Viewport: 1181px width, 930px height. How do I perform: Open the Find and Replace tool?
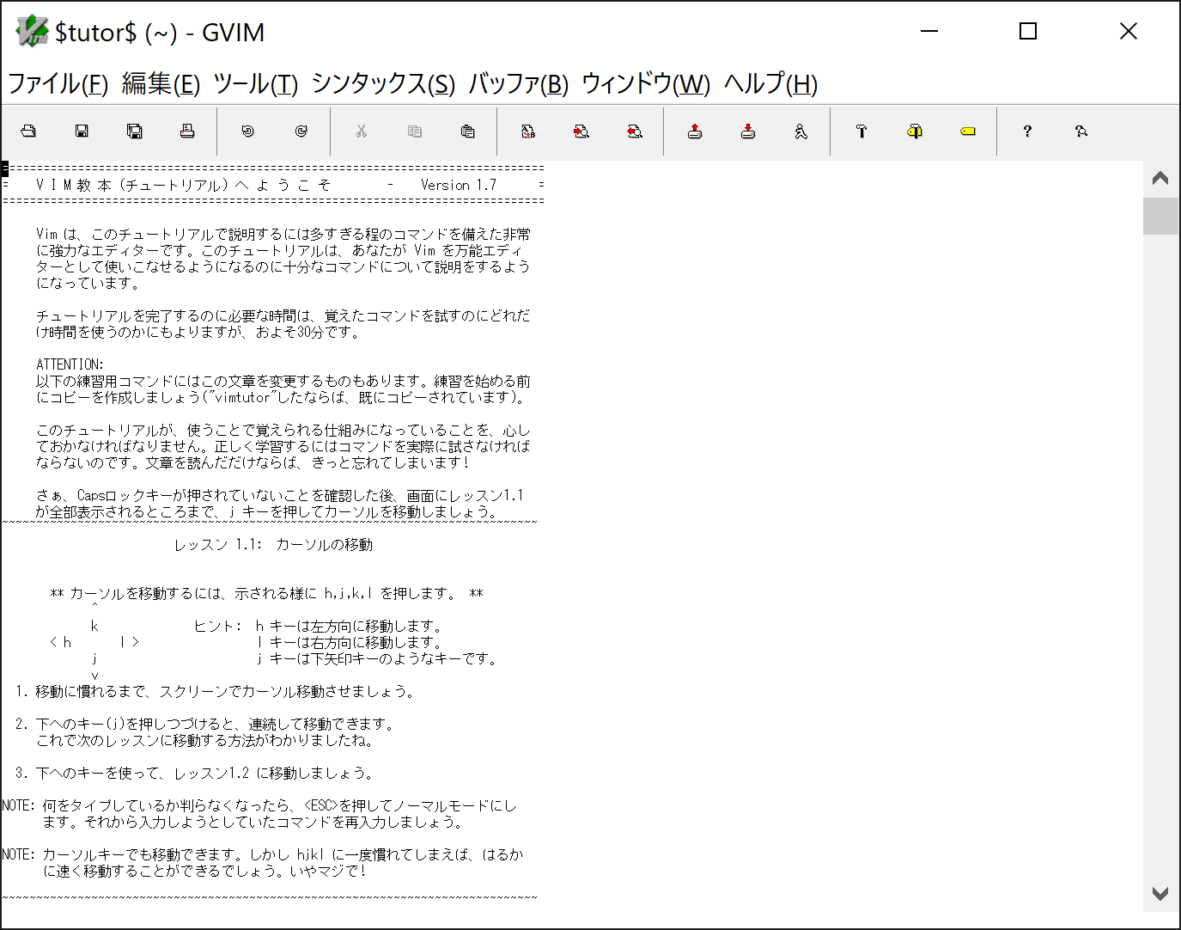[527, 131]
